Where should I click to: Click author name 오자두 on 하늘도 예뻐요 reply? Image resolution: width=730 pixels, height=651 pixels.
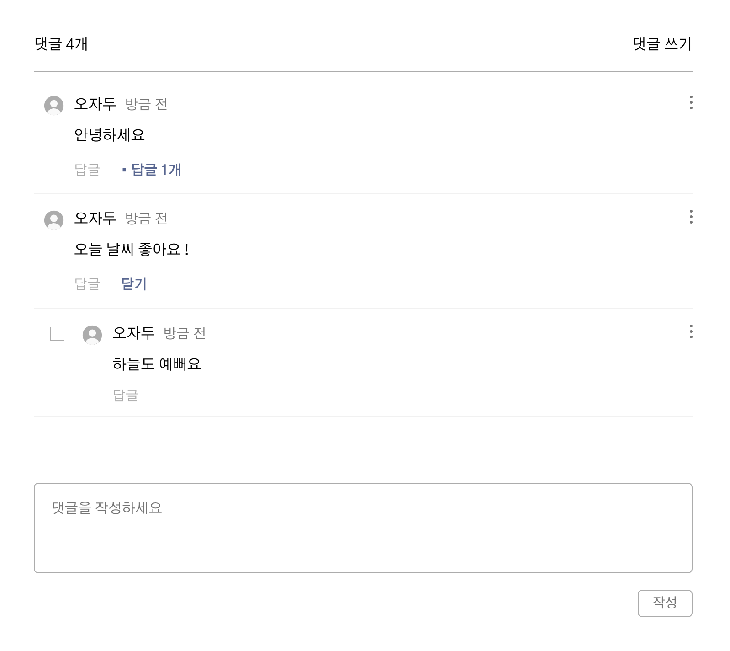pyautogui.click(x=134, y=333)
